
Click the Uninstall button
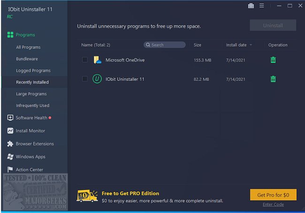click(x=273, y=25)
